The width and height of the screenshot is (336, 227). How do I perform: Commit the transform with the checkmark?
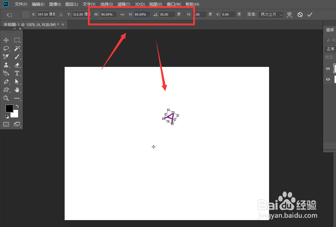pos(310,15)
